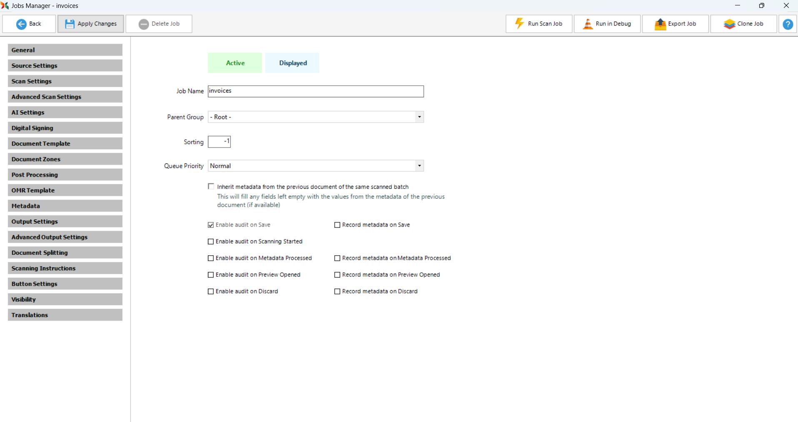
Task: Open the Parent Group dropdown arrow
Action: [x=419, y=117]
